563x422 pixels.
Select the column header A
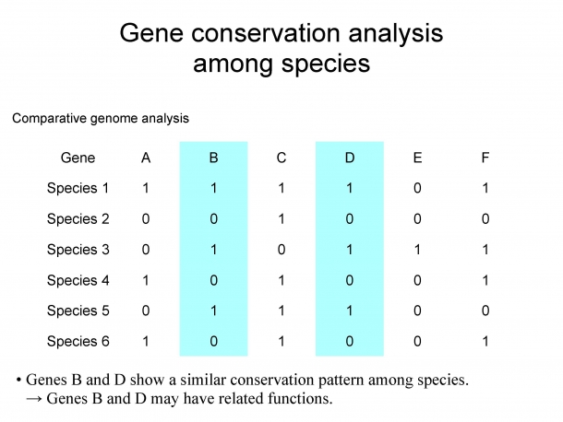146,158
